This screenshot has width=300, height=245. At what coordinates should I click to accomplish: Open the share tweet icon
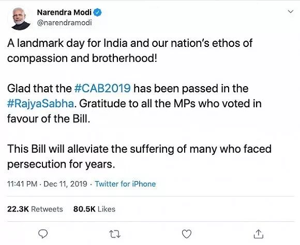259,234
